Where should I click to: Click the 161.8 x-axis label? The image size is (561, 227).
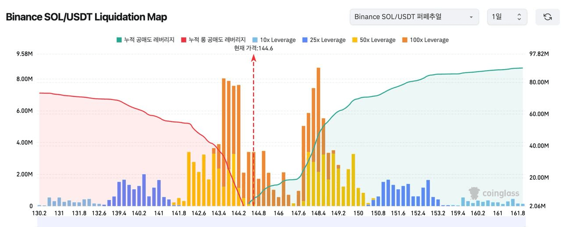[x=518, y=213]
